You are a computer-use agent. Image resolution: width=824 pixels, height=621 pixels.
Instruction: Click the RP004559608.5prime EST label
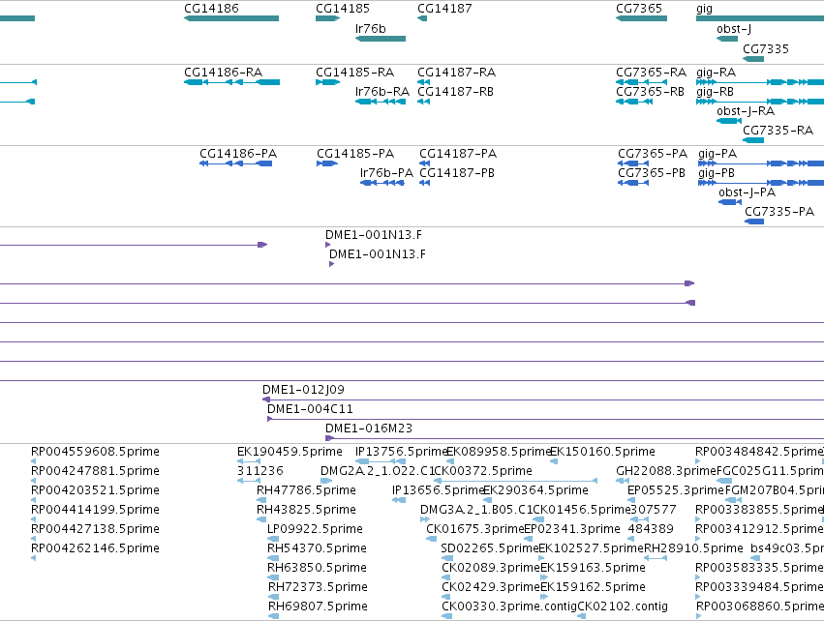[x=95, y=452]
